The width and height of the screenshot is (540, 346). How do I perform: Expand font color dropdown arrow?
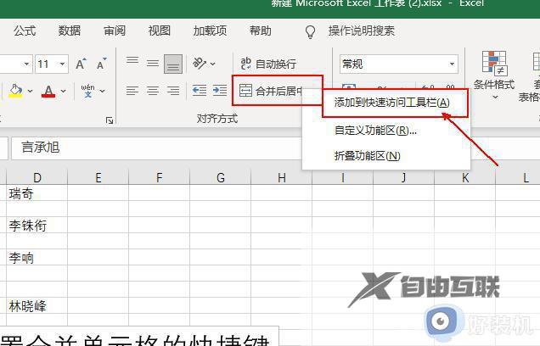click(x=64, y=91)
